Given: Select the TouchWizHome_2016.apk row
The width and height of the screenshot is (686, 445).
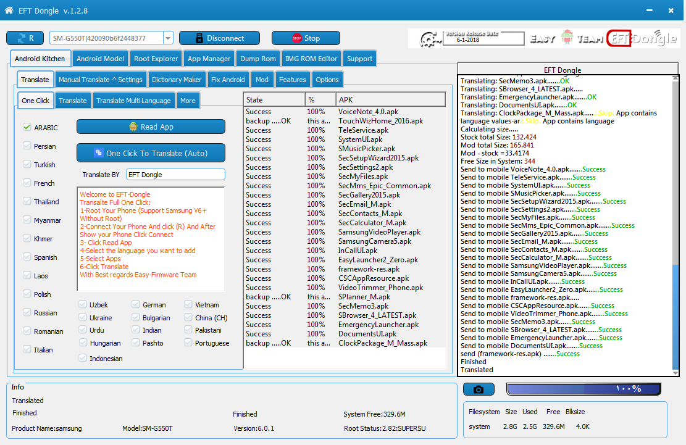Looking at the screenshot, I should point(345,120).
